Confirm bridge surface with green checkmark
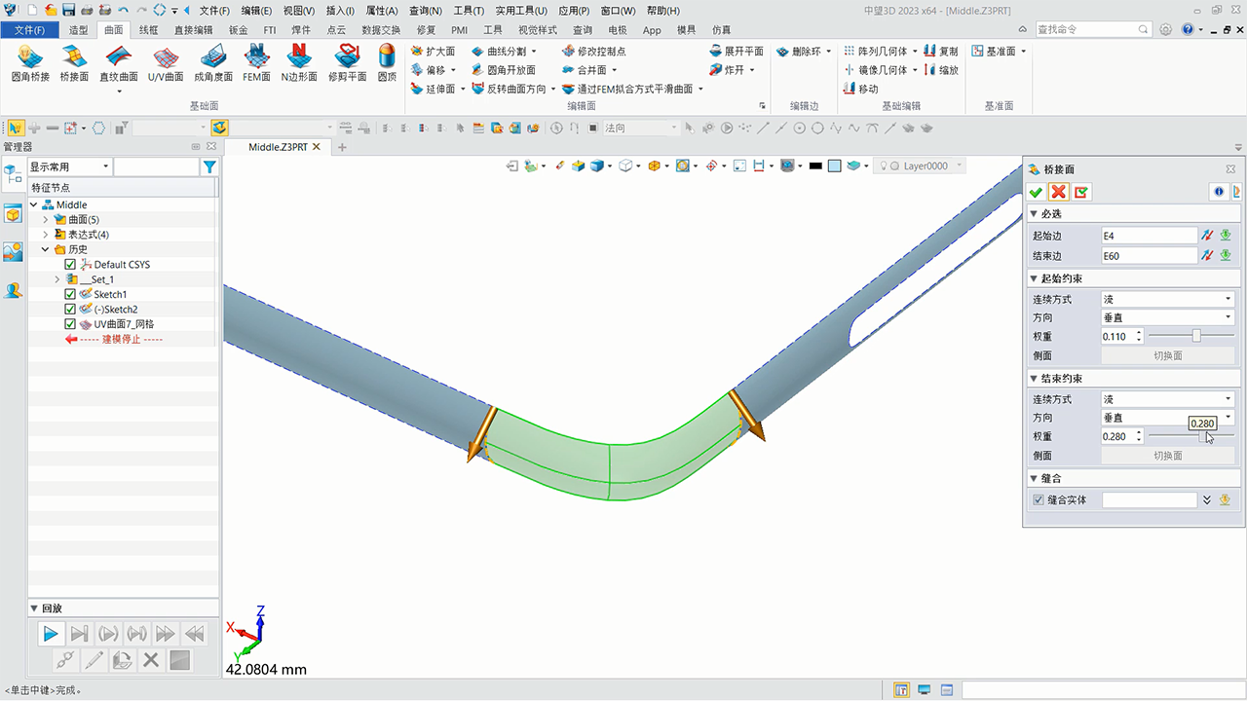Viewport: 1247px width, 701px height. click(x=1037, y=192)
